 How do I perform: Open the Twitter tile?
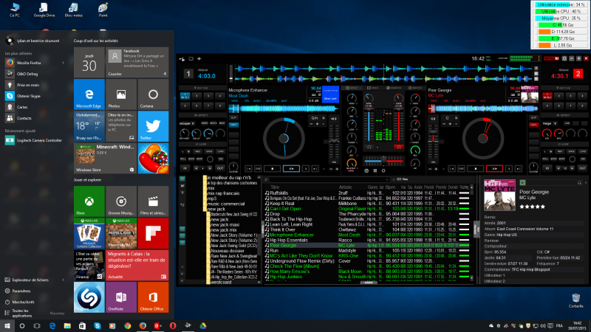point(153,125)
